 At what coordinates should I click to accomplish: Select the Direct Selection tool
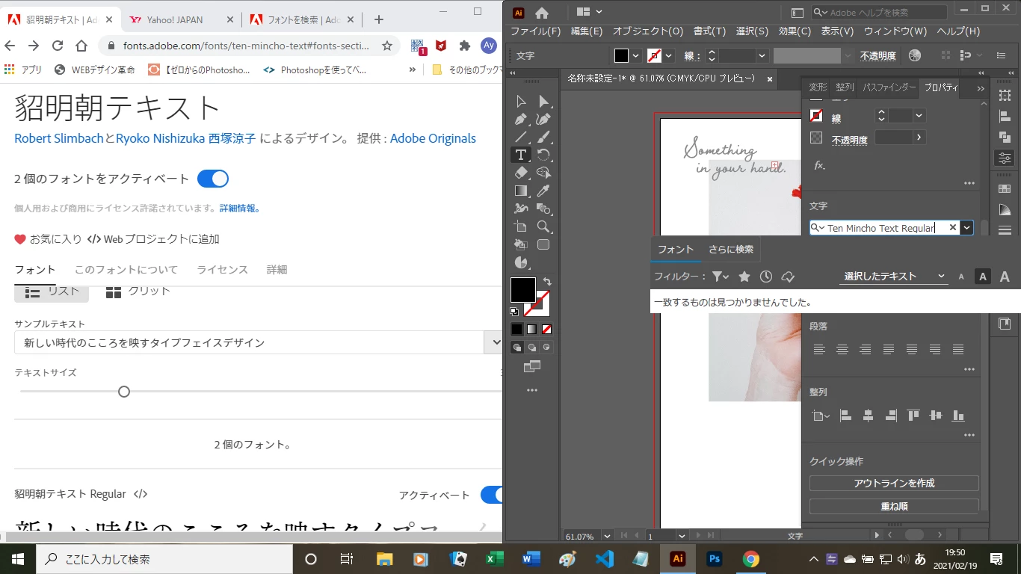point(543,102)
